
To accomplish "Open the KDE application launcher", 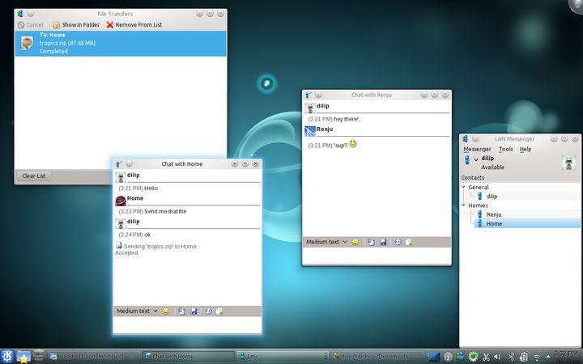I will point(7,356).
